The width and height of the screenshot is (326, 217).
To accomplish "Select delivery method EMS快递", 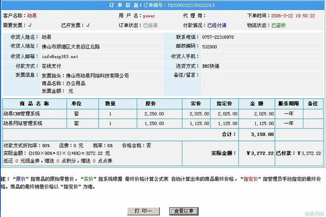I will click(x=211, y=66).
